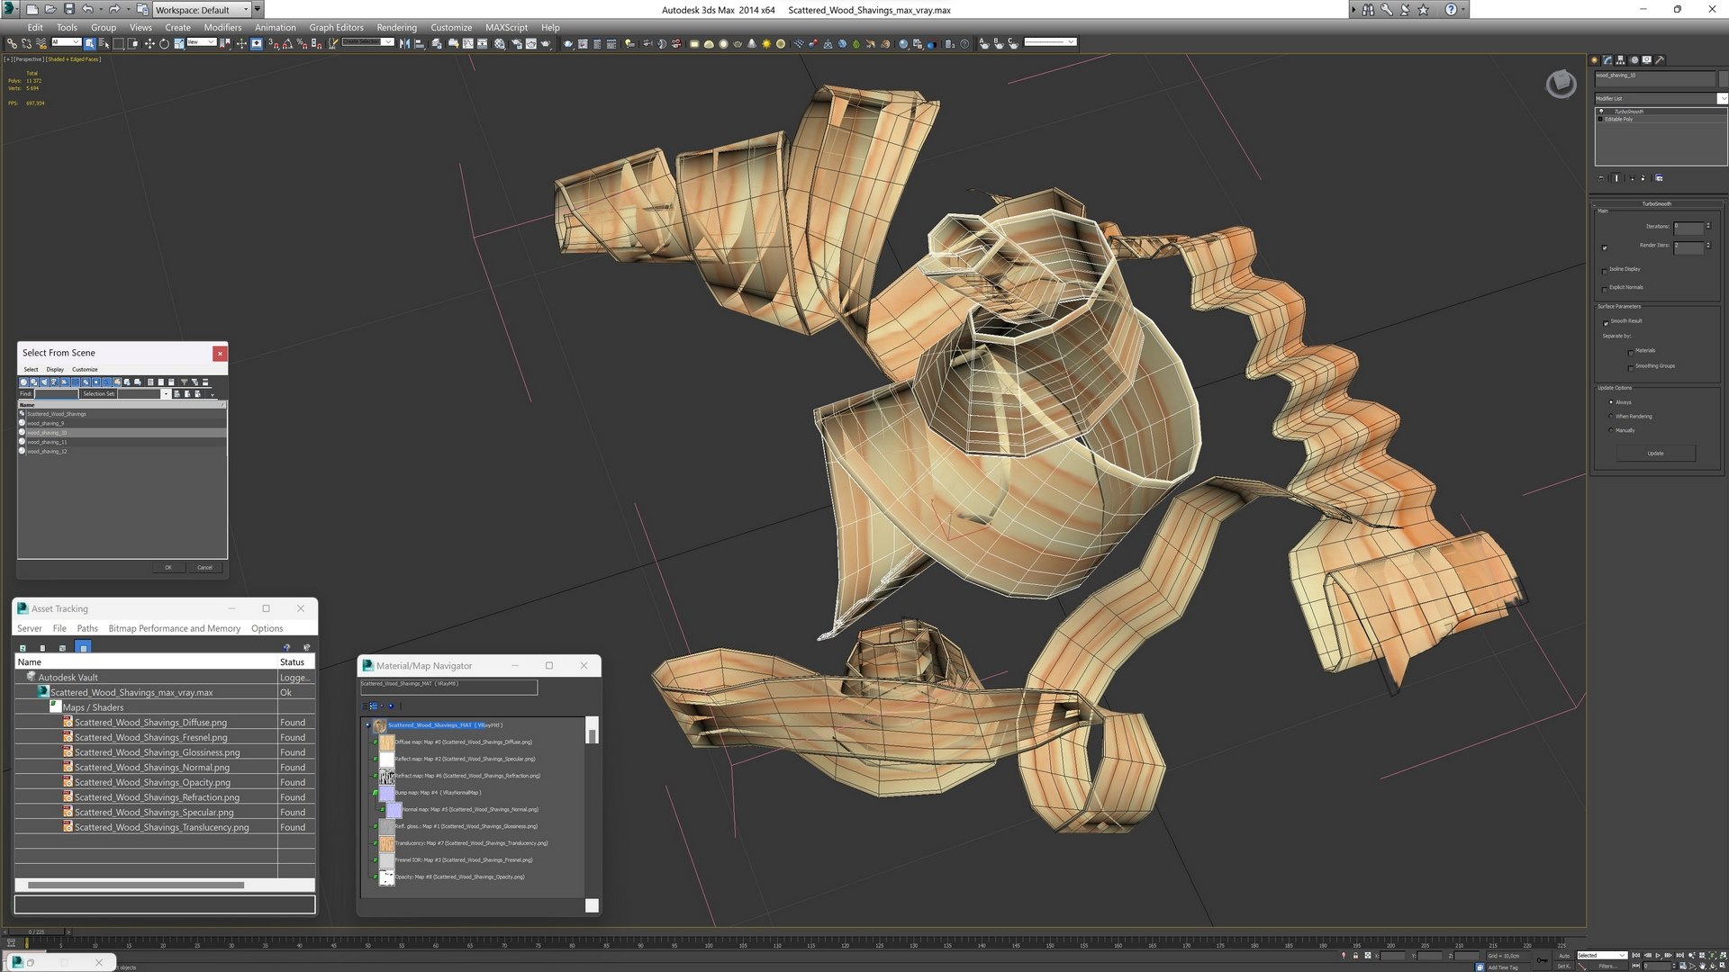Screen dimensions: 1729x972
Task: Click the Diffuse map thumbnail in Material Navigator
Action: (x=386, y=742)
